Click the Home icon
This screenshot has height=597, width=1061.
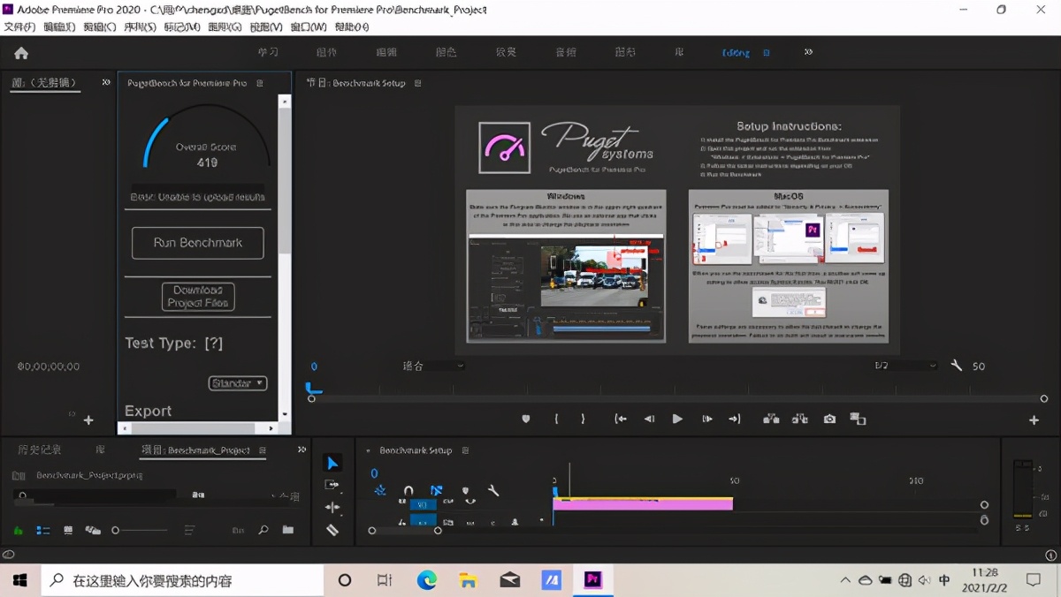point(21,53)
